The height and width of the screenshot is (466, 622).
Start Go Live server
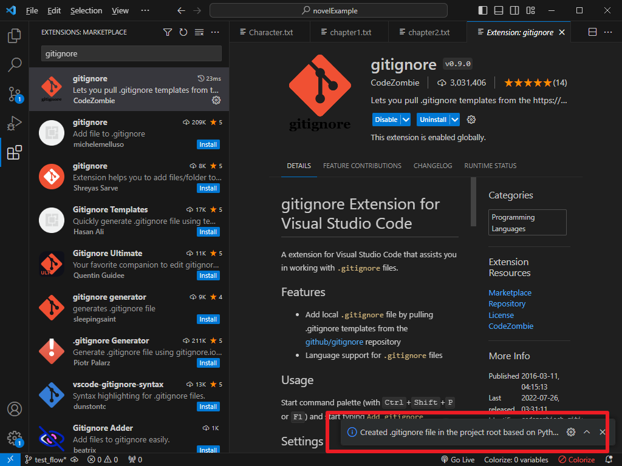click(x=458, y=460)
